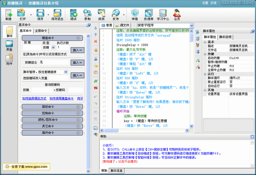This screenshot has height=175, width=256.
Task: Open the 附件 attachments sidebar icon
Action: [9, 59]
